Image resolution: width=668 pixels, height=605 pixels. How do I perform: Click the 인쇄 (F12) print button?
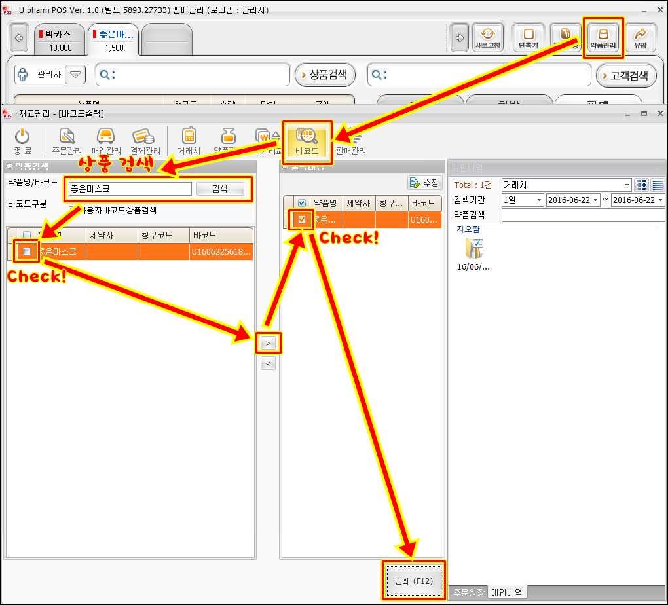point(413,581)
